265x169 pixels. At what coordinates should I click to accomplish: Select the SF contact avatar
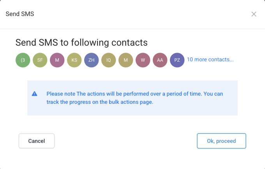pyautogui.click(x=40, y=60)
